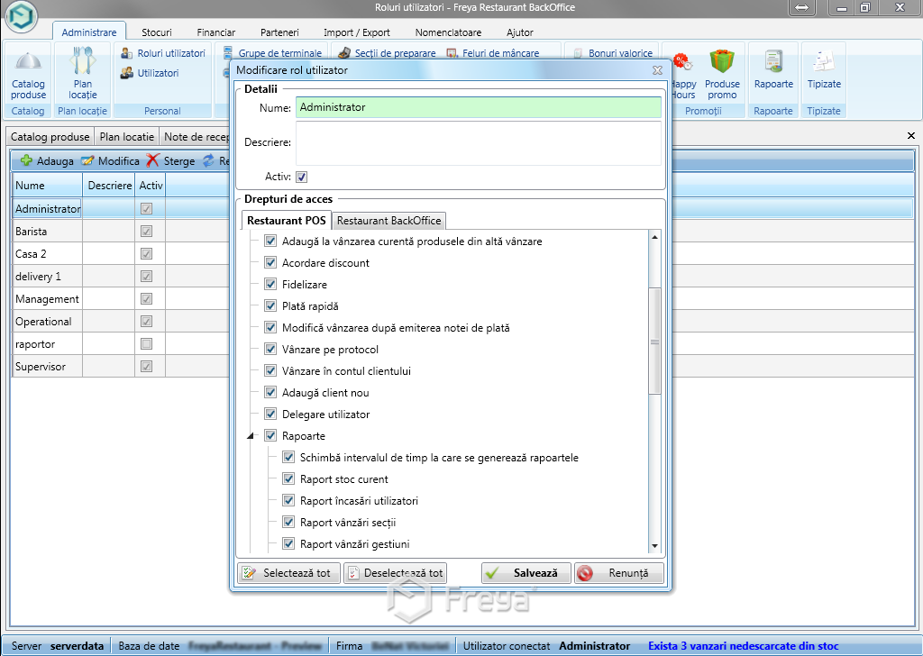923x656 pixels.
Task: Uncheck the Activ checkbox in Detalii
Action: tap(302, 177)
